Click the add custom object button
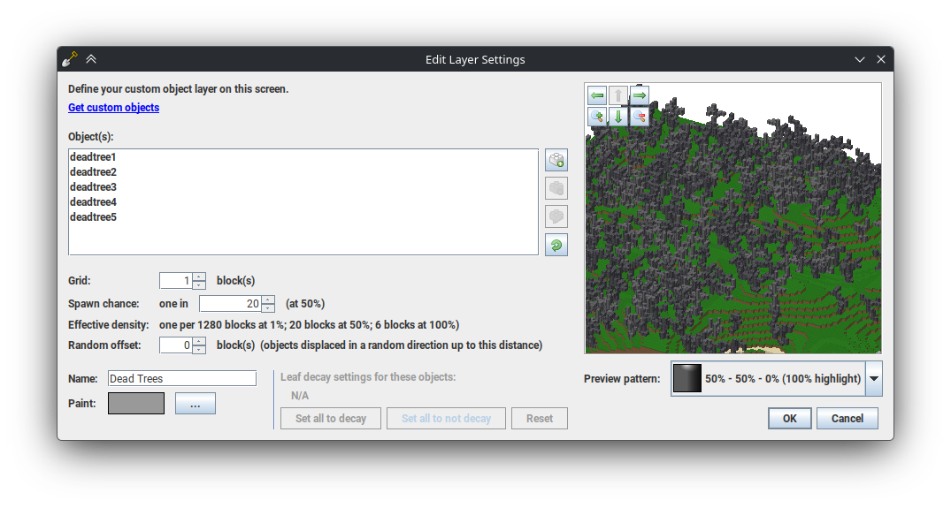The image size is (951, 508). click(x=556, y=160)
